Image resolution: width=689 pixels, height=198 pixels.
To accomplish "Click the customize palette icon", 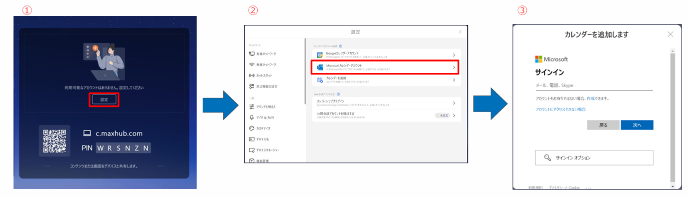I will 252,128.
